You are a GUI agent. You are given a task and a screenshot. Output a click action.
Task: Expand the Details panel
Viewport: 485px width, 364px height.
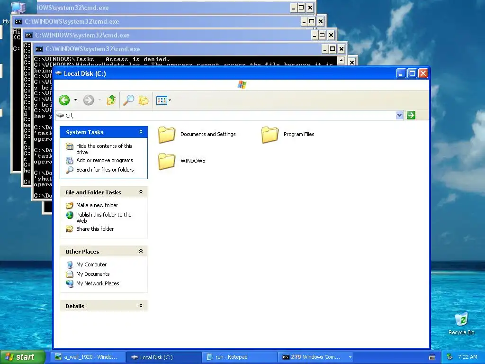point(141,306)
